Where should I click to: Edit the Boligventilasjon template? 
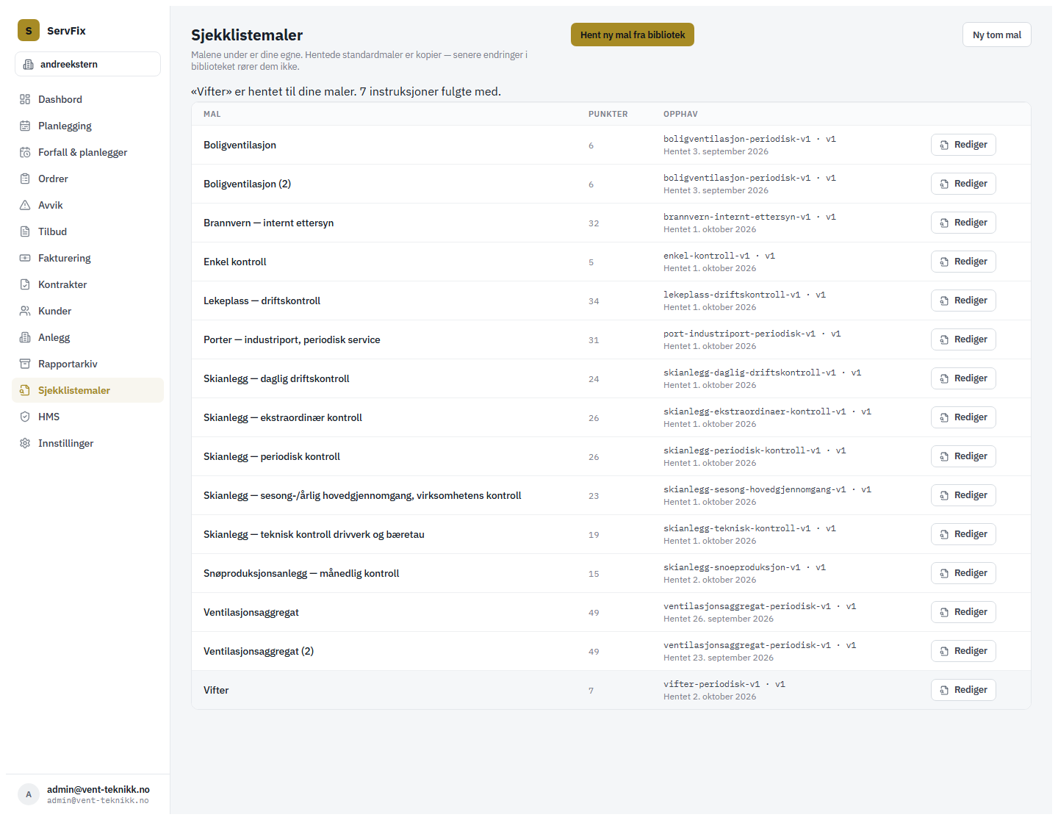point(963,145)
